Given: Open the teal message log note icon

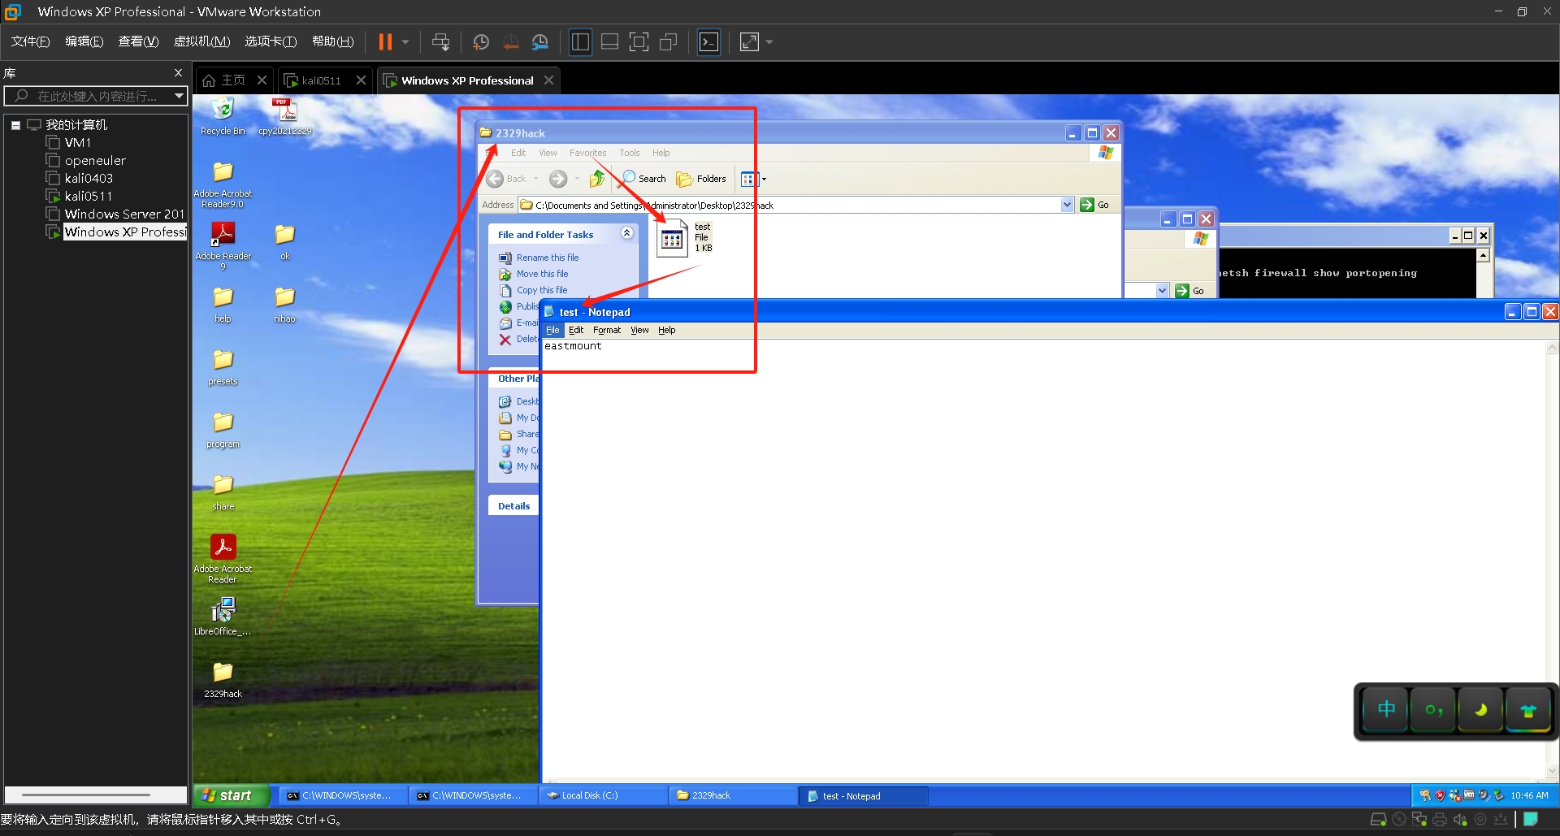Looking at the screenshot, I should click(x=1531, y=819).
